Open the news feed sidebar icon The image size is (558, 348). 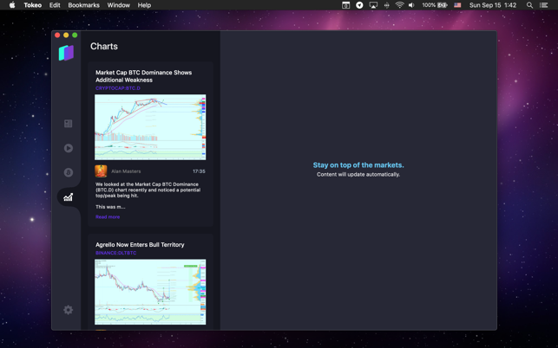(68, 123)
